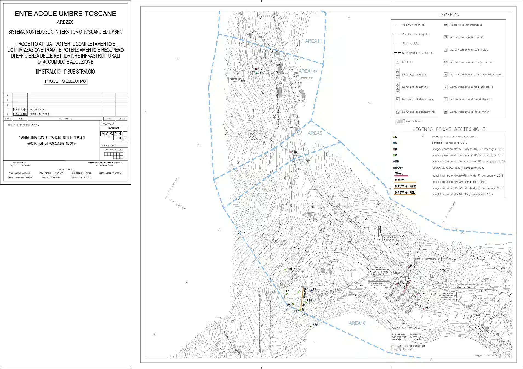Click the S icon for Attraversamento strada campestre
The image size is (523, 369).
[445, 87]
